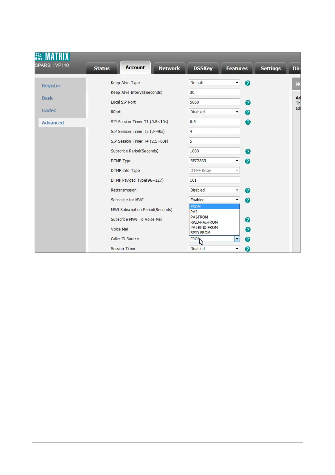
Task: Open the Codec sidebar page
Action: coord(49,111)
